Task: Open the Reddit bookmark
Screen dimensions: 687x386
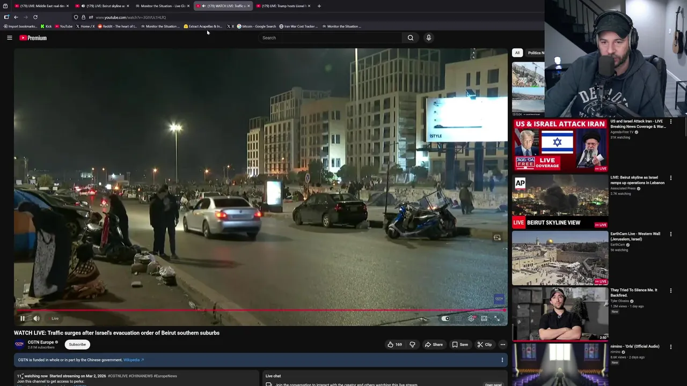Action: pyautogui.click(x=118, y=26)
